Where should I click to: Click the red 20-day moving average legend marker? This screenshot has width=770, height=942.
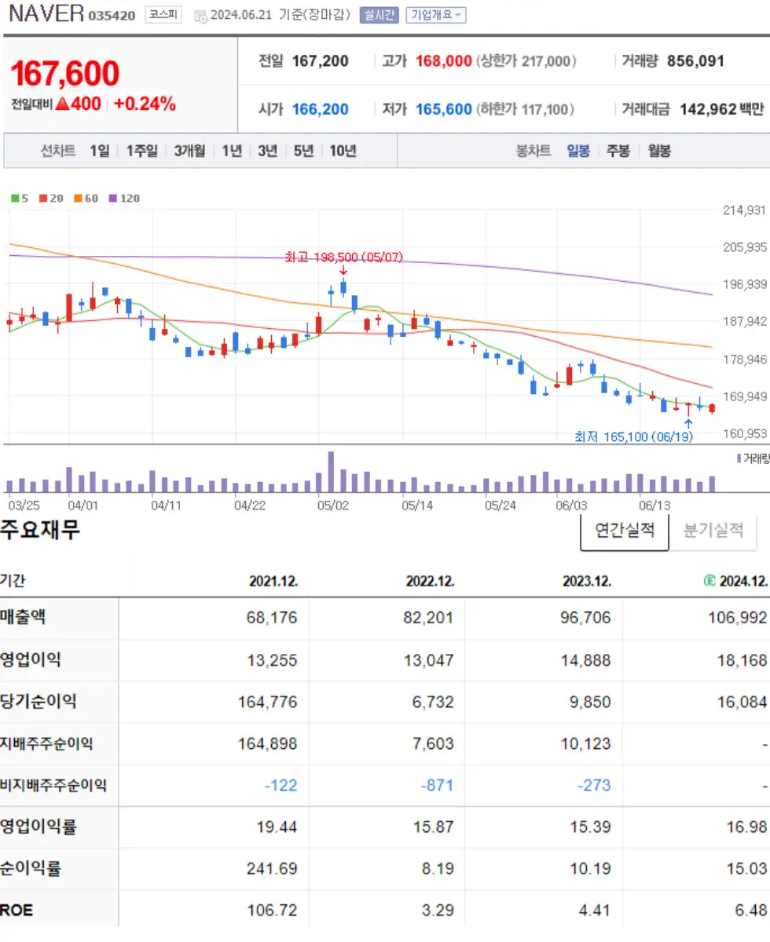[x=42, y=199]
